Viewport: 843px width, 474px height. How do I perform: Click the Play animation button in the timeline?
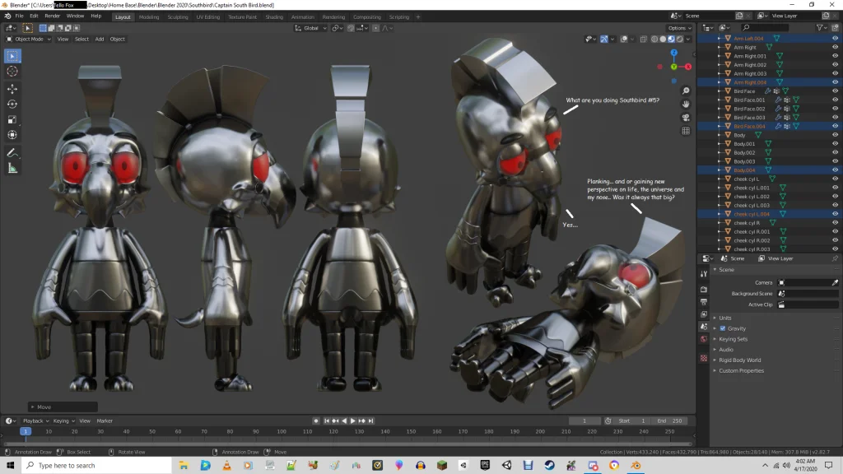click(352, 421)
